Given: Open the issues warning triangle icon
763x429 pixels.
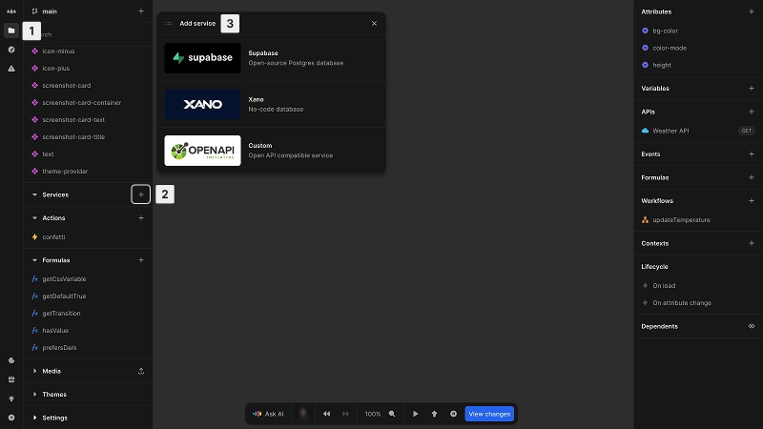Looking at the screenshot, I should point(11,69).
